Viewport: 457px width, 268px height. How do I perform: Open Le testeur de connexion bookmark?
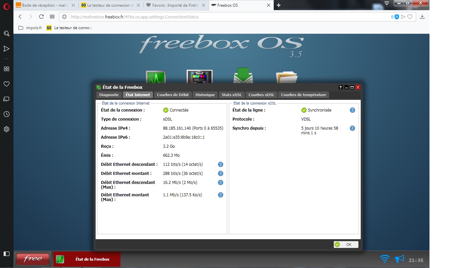[69, 28]
